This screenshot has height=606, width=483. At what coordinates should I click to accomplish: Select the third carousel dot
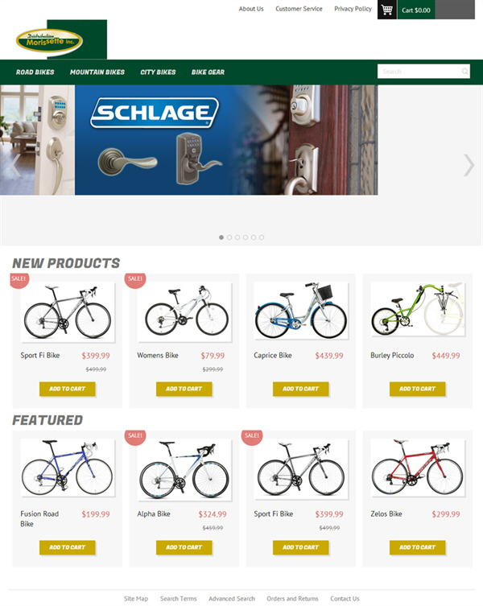[x=237, y=237]
